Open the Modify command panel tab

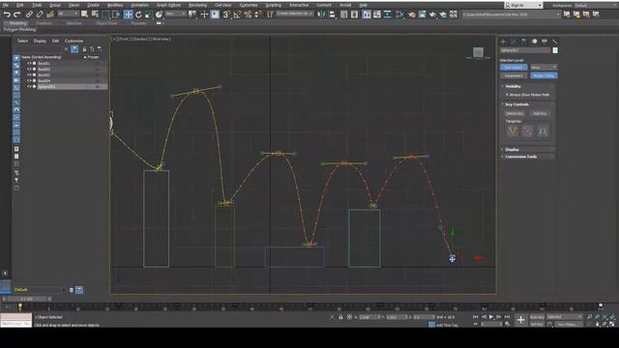pyautogui.click(x=514, y=42)
